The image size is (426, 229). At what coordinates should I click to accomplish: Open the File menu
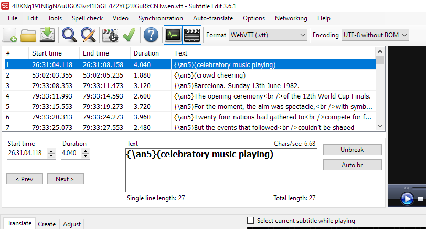pyautogui.click(x=13, y=18)
